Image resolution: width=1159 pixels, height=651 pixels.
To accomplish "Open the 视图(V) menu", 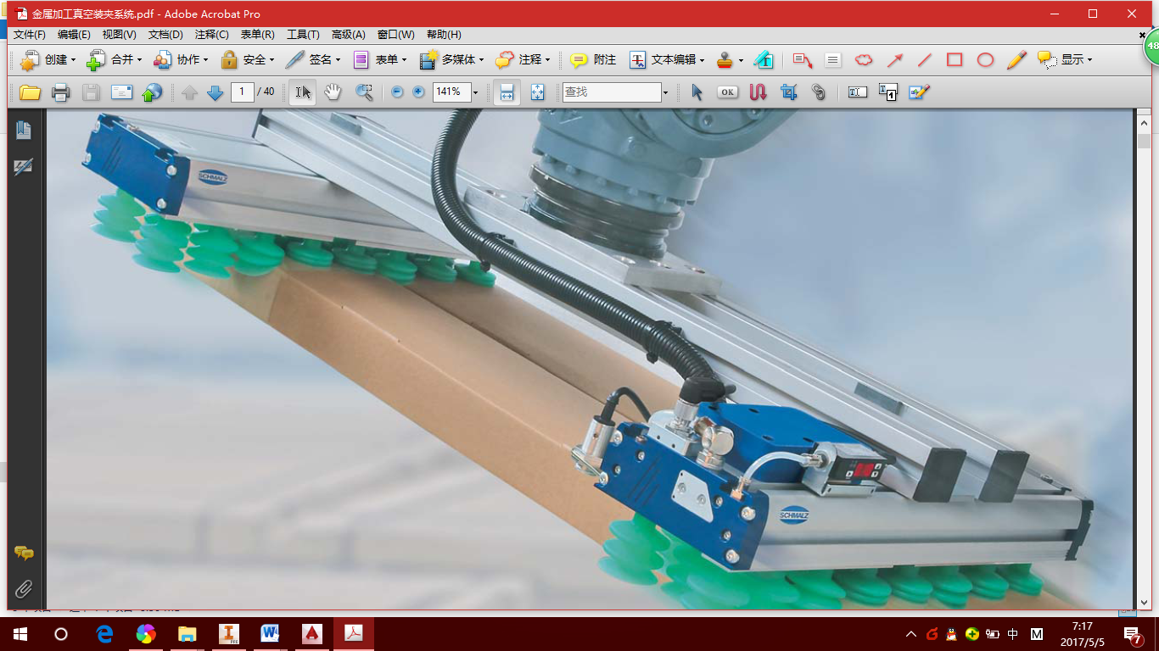I will (119, 35).
